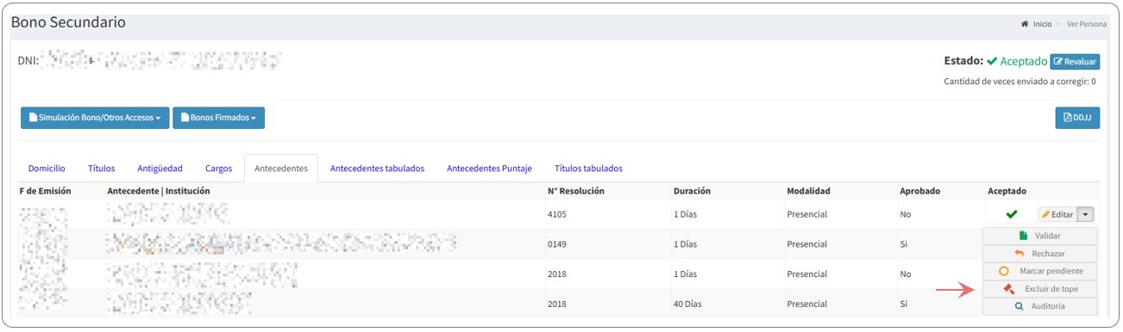
Task: Choose Marcar pendiente from the menu
Action: (x=1039, y=271)
